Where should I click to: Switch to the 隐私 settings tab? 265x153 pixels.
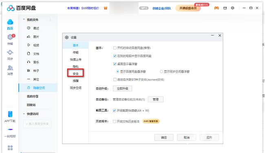[x=75, y=67]
